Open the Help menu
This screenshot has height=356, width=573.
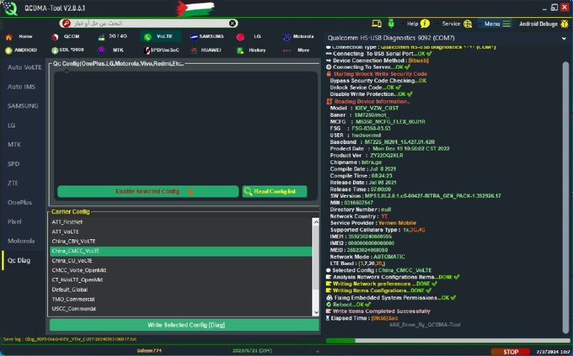pyautogui.click(x=413, y=24)
